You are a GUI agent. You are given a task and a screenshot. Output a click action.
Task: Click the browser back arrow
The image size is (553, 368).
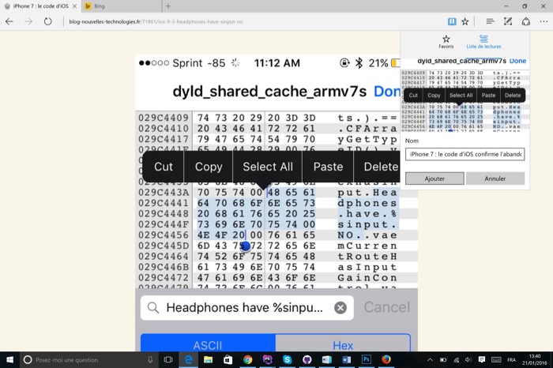click(x=9, y=21)
